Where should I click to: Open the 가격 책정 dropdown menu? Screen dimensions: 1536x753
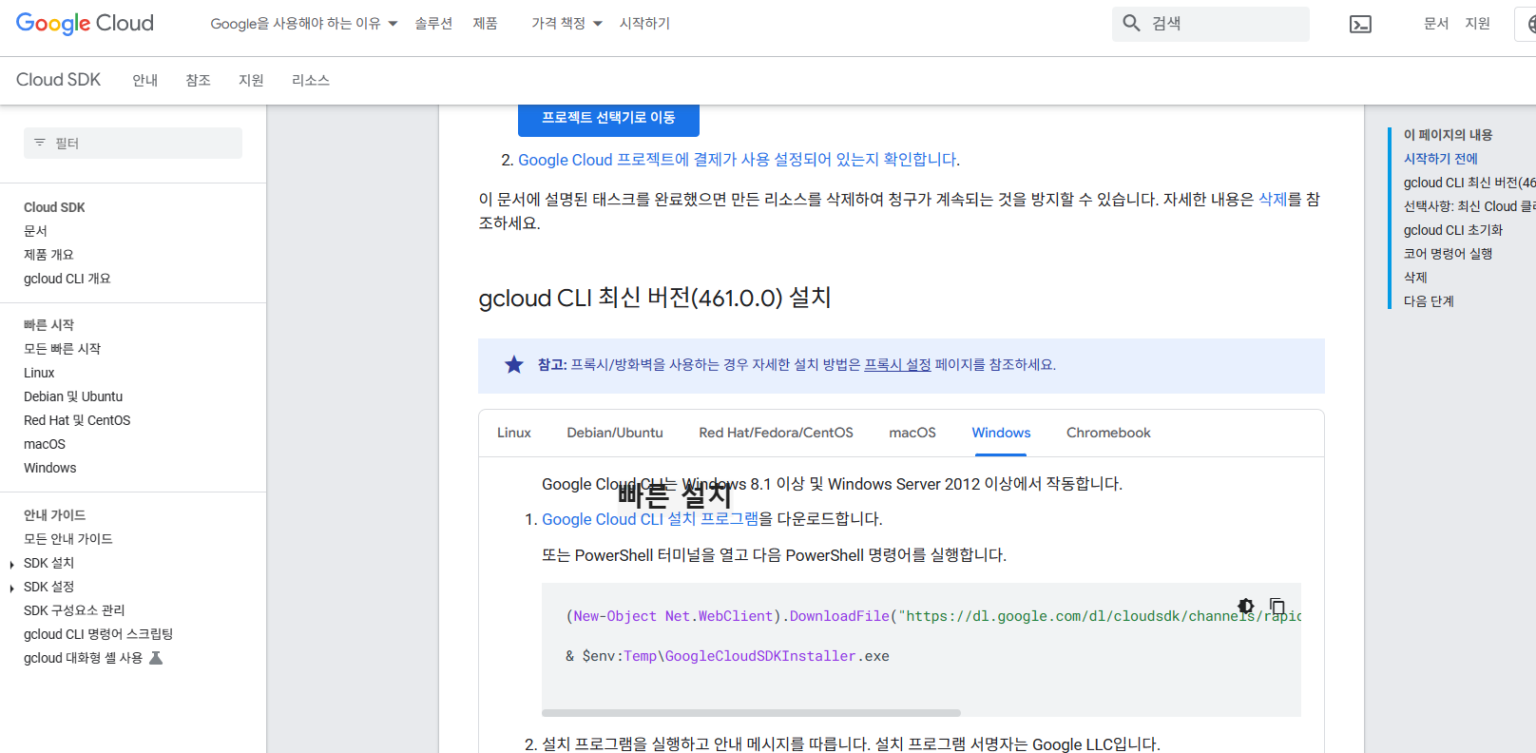click(567, 23)
